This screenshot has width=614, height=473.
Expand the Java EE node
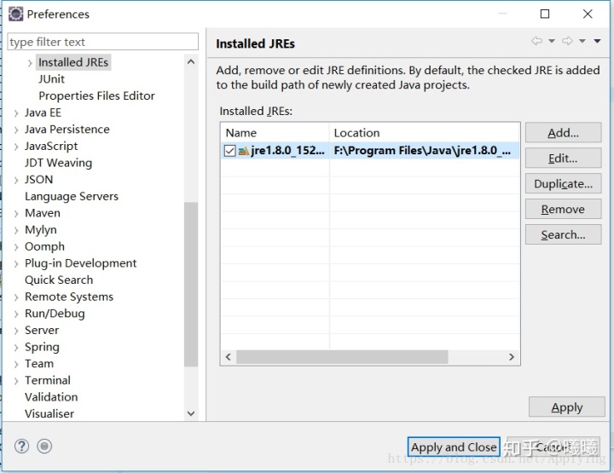coord(16,113)
